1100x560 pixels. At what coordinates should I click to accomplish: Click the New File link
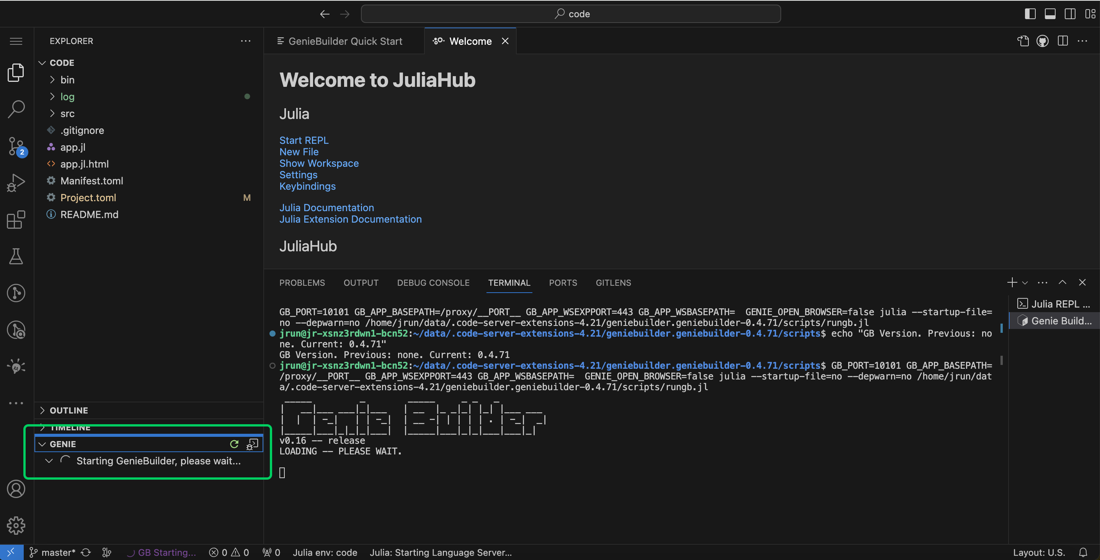[x=299, y=151]
